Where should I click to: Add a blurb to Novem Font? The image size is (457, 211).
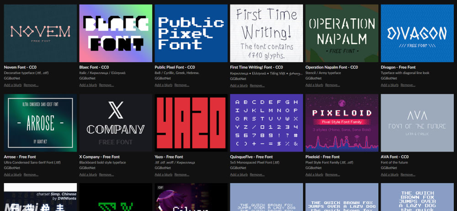coord(13,85)
